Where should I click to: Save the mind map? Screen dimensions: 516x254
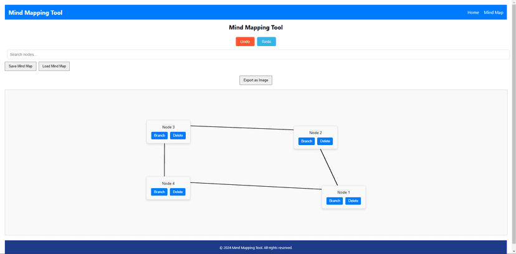click(21, 66)
